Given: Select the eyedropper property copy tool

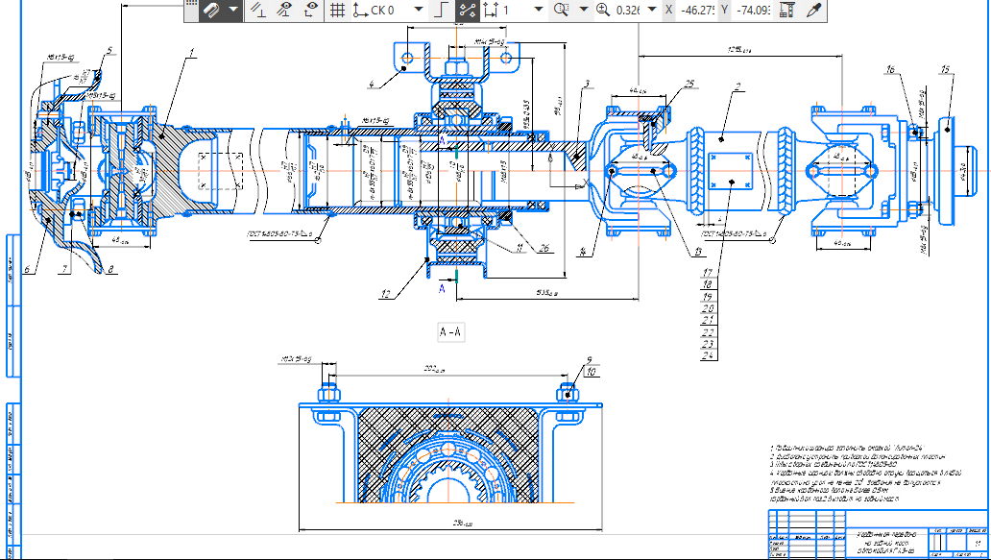Looking at the screenshot, I should 813,11.
